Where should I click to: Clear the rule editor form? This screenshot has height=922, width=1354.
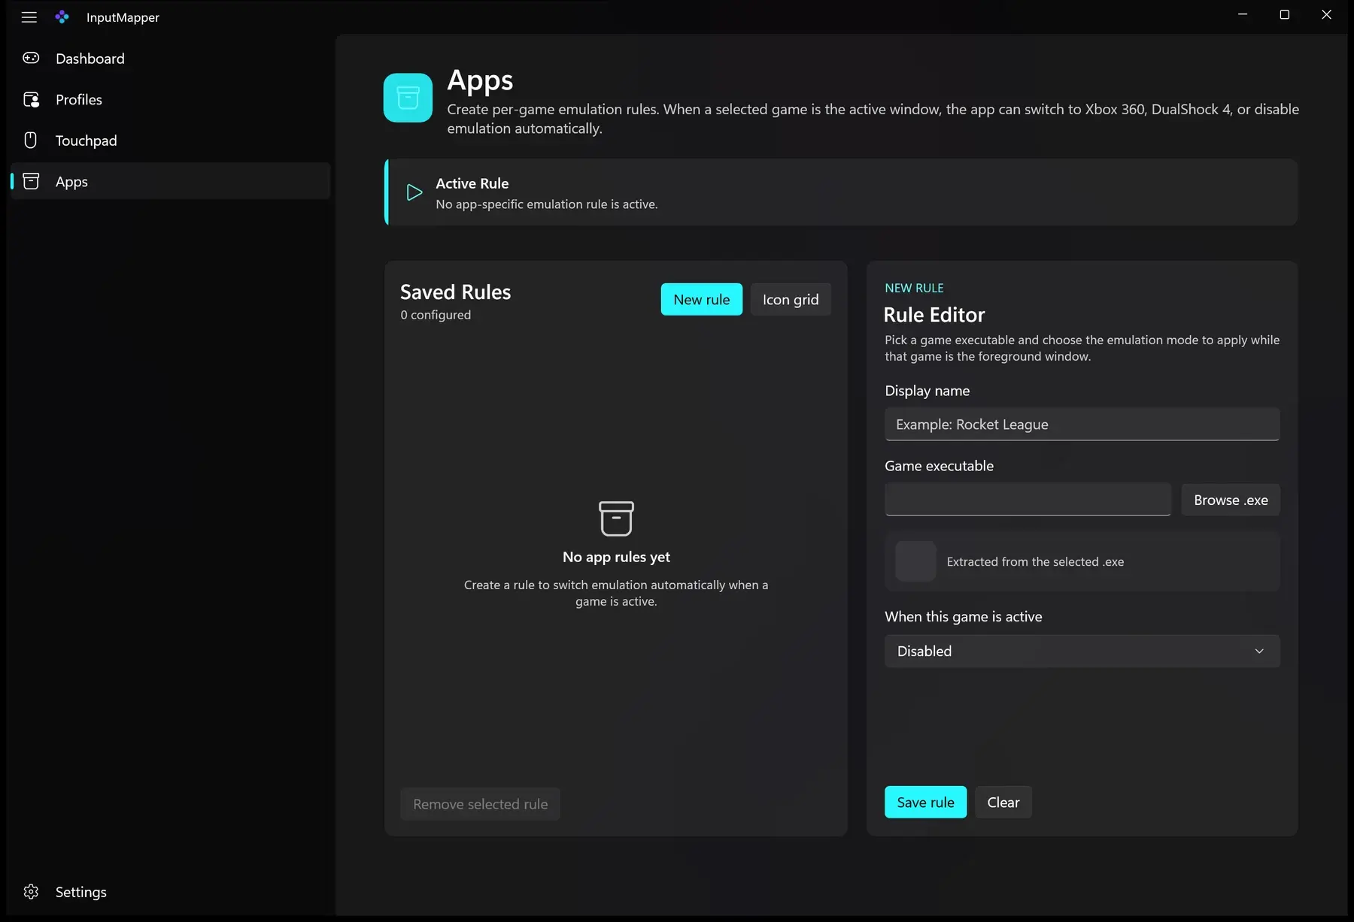tap(1003, 802)
